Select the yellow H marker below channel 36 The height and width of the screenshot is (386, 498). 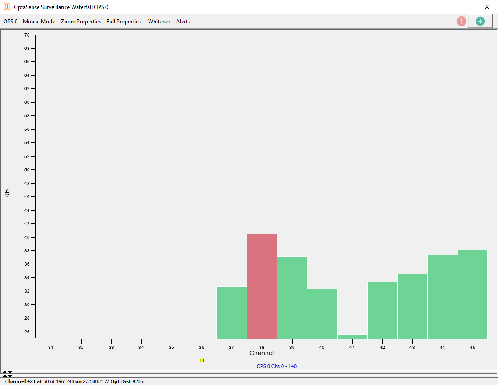[x=201, y=360]
